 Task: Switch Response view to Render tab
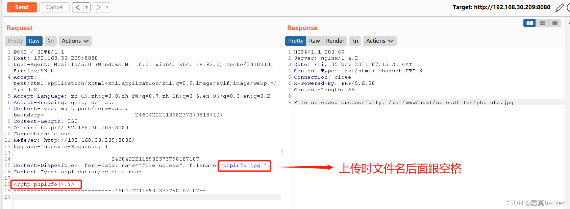click(x=335, y=41)
